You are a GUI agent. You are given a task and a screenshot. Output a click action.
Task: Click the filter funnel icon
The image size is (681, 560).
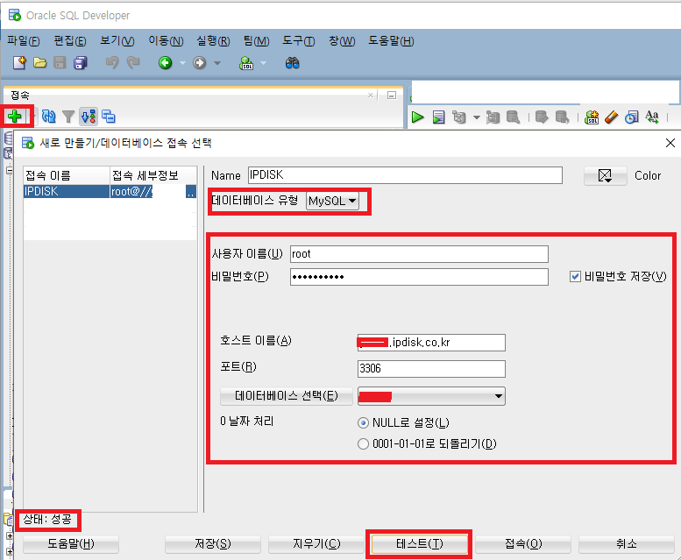[x=68, y=117]
